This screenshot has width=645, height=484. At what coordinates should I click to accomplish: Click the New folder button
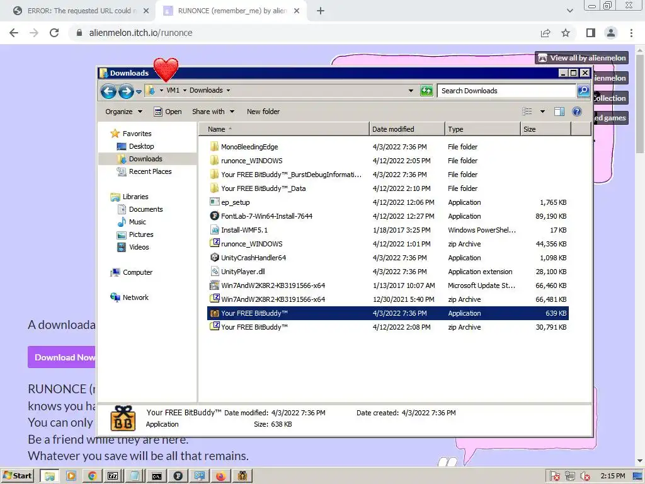(263, 112)
